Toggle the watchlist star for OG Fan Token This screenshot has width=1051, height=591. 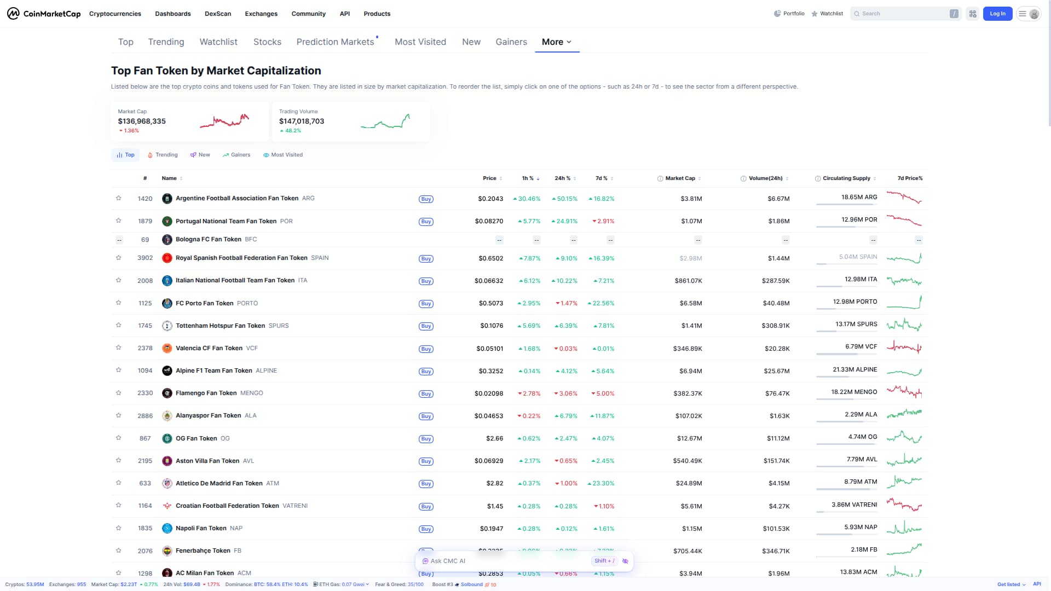tap(118, 438)
